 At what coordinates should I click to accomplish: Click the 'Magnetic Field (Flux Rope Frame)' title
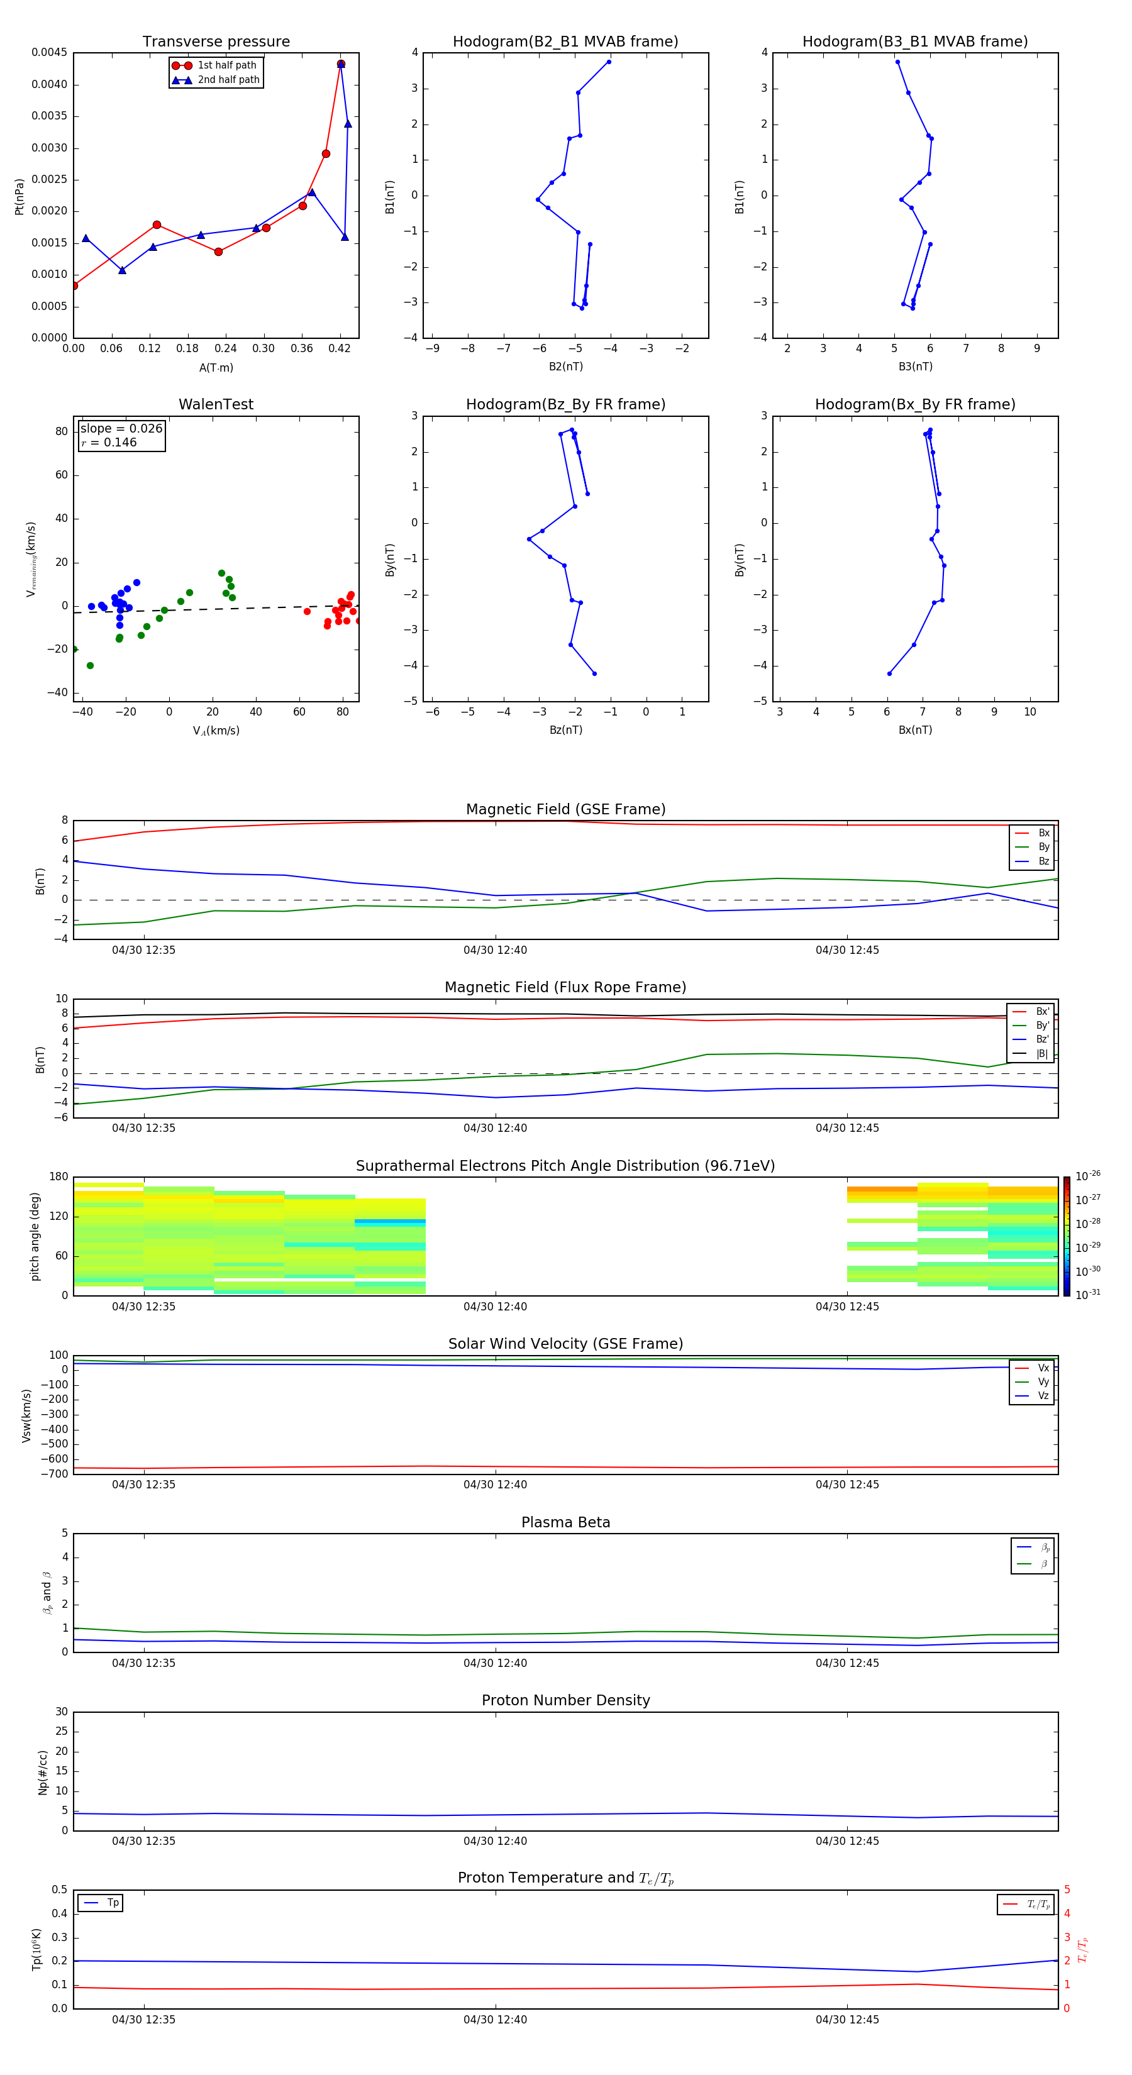(565, 988)
